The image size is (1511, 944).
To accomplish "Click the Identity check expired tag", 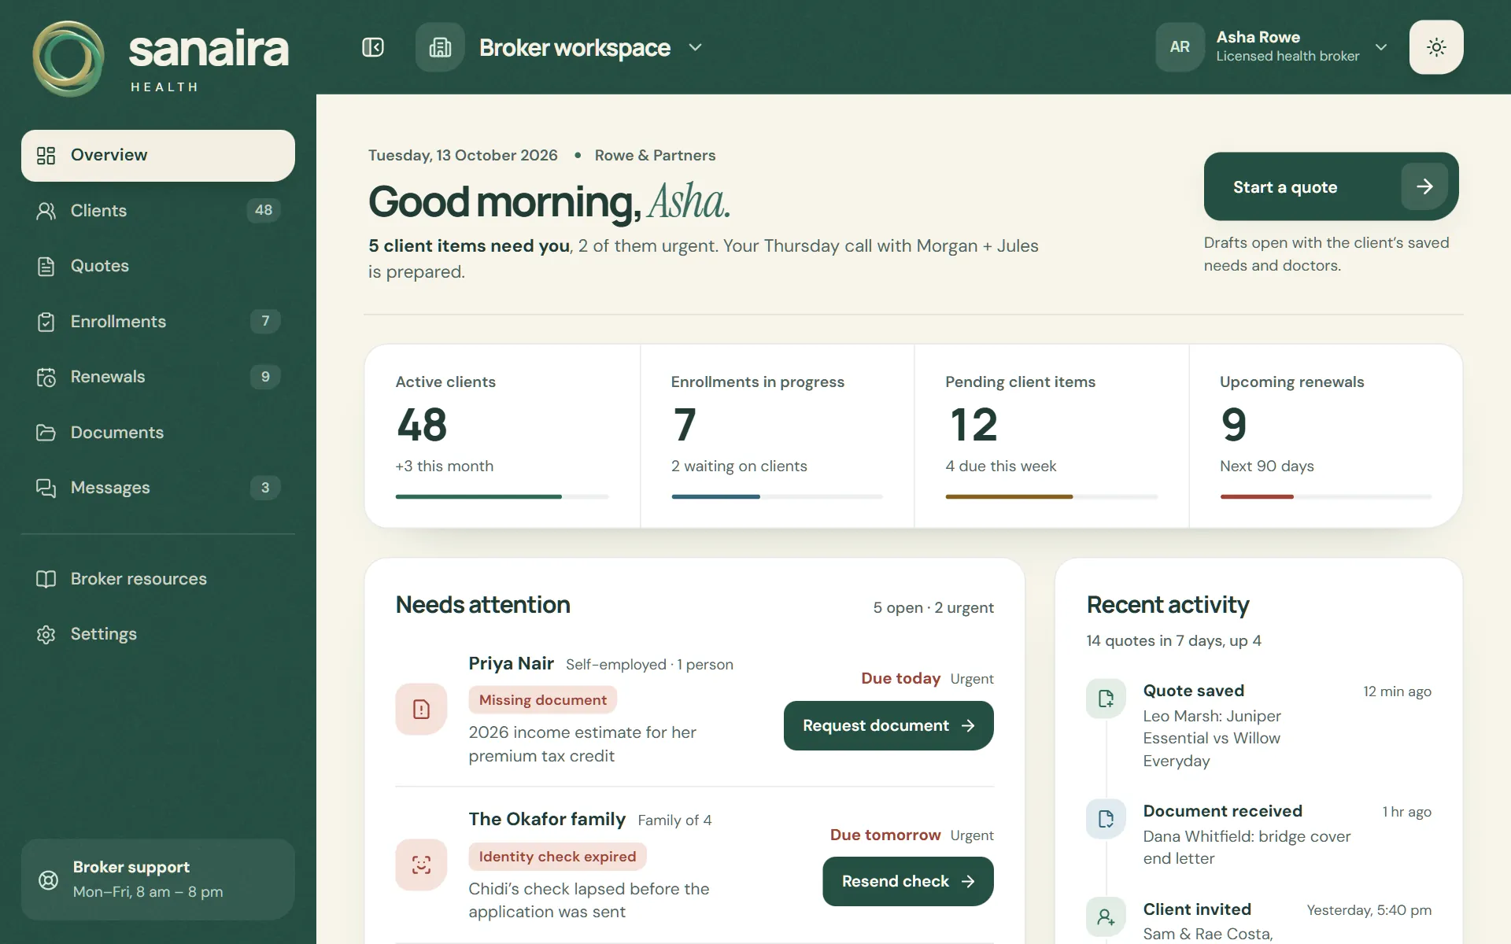I will point(557,857).
